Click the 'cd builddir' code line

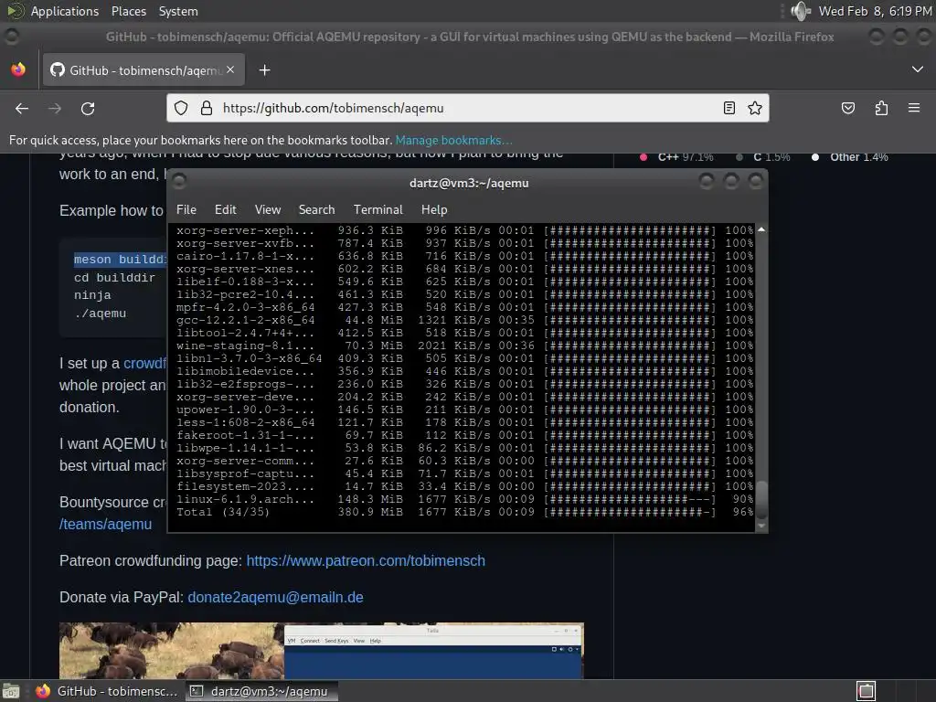(x=114, y=278)
